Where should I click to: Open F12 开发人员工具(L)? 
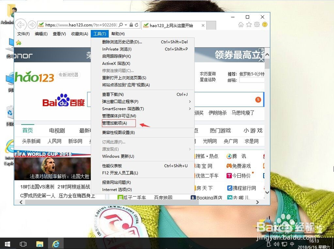[x=143, y=173]
